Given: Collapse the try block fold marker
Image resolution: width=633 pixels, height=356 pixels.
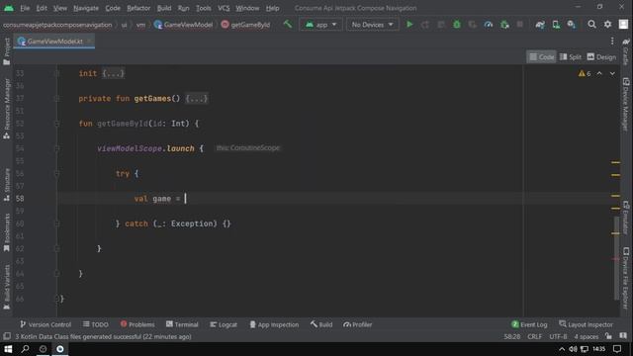Looking at the screenshot, I should [x=57, y=174].
